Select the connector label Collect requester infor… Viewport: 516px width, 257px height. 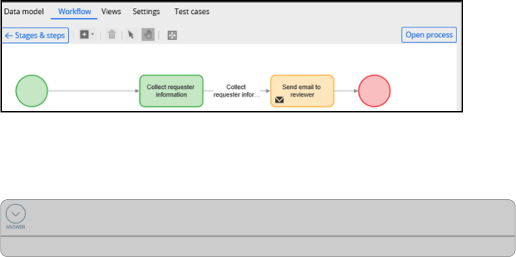236,91
